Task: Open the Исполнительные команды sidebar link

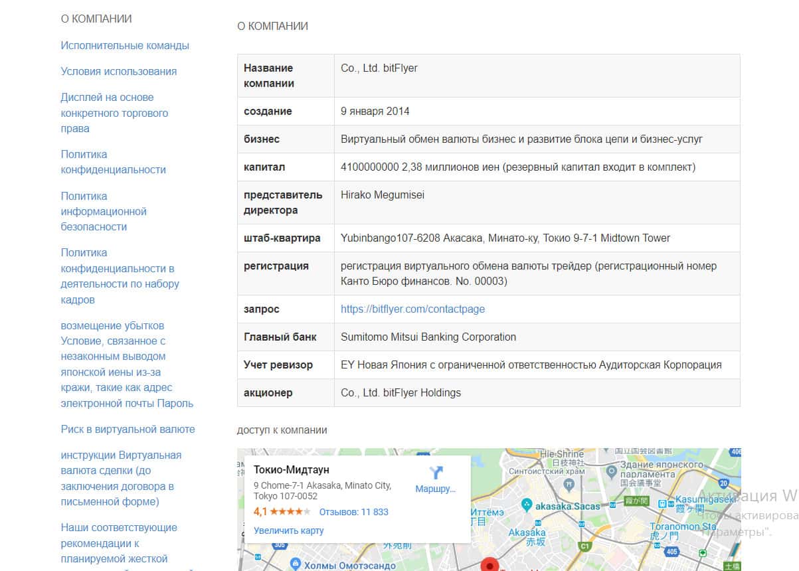Action: (x=125, y=45)
